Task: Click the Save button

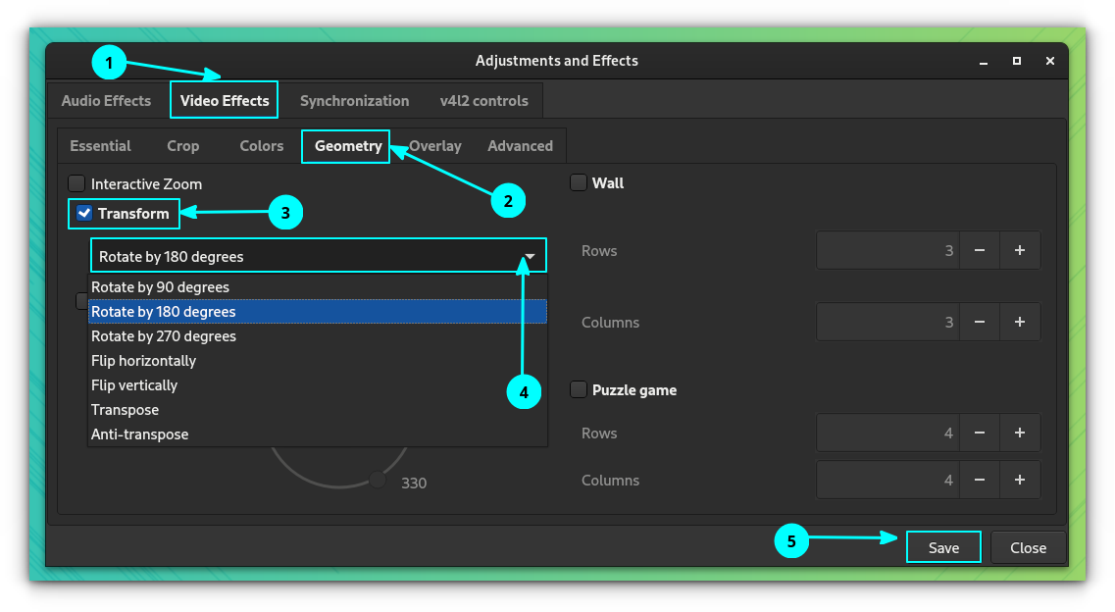Action: coord(943,547)
